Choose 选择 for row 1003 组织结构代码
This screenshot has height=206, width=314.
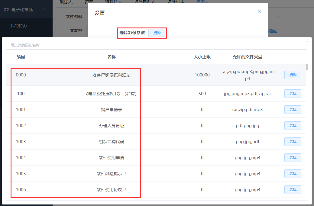coord(293,142)
